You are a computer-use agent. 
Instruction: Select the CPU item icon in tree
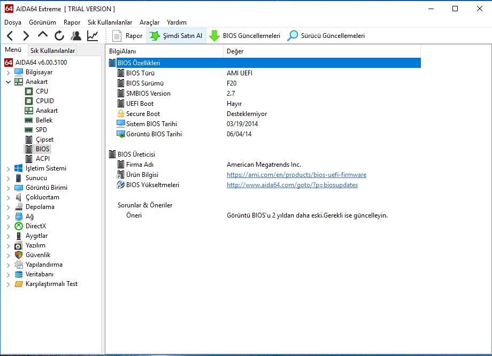click(29, 91)
